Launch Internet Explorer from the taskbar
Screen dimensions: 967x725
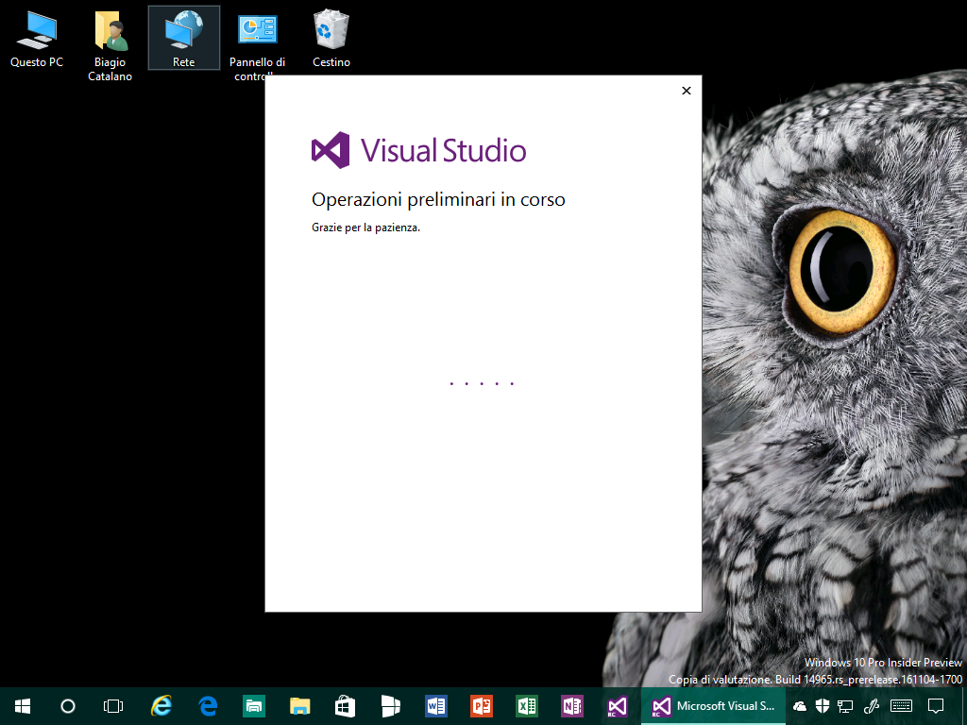point(161,706)
